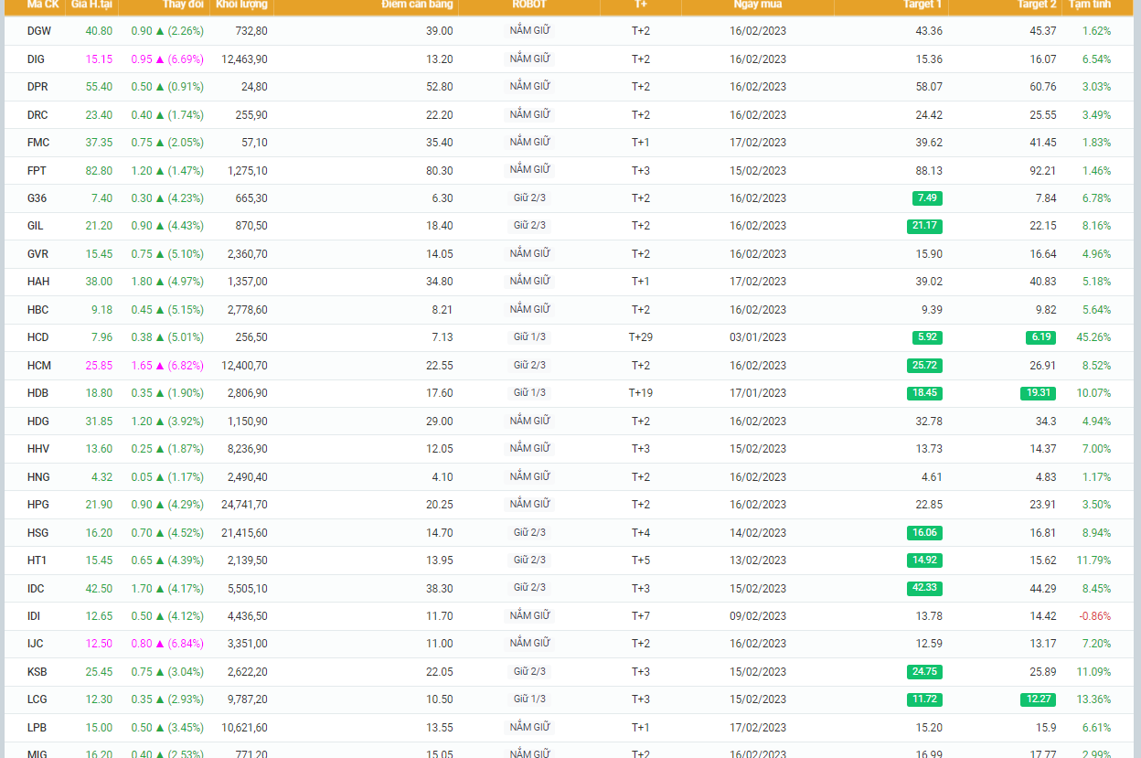Click the Giữ 1/3 tag in LCG row
This screenshot has height=758, width=1141.
[529, 699]
